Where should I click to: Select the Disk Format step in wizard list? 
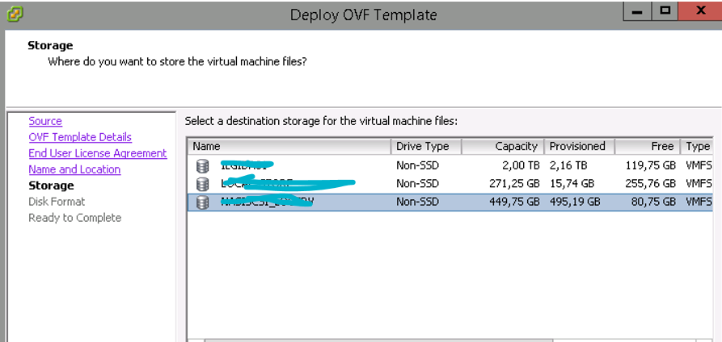57,202
